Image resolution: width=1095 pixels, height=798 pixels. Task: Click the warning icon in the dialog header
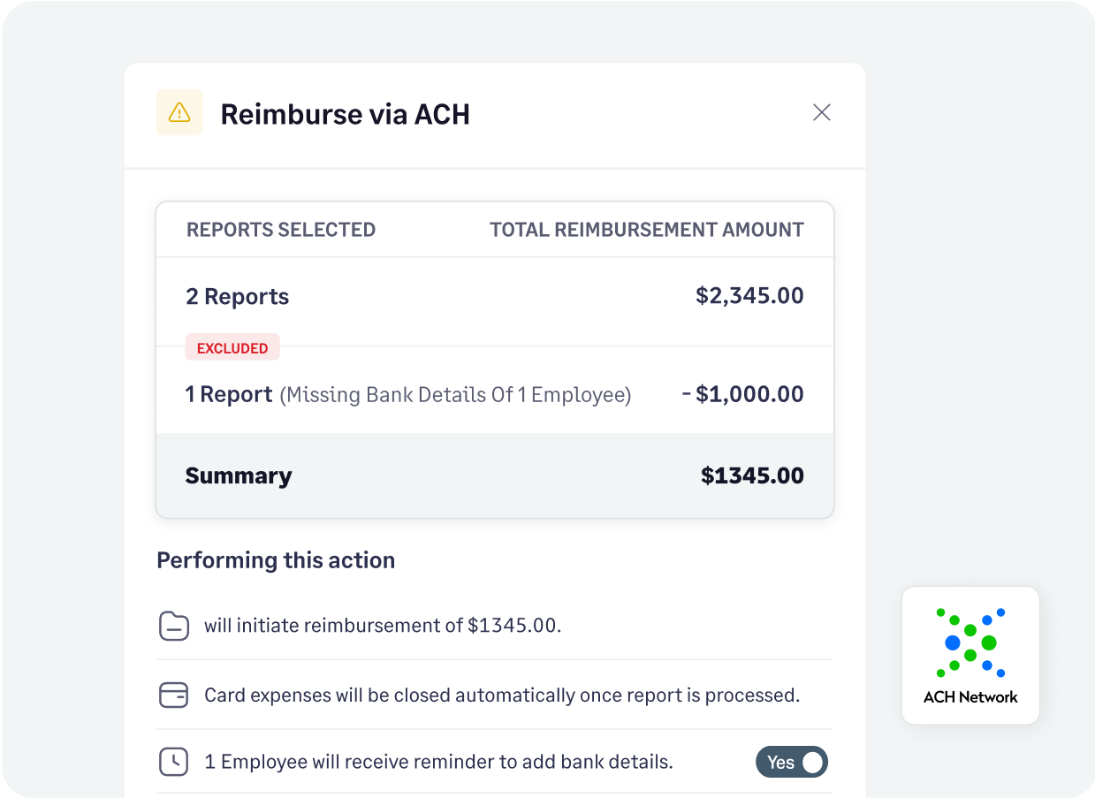[x=179, y=112]
